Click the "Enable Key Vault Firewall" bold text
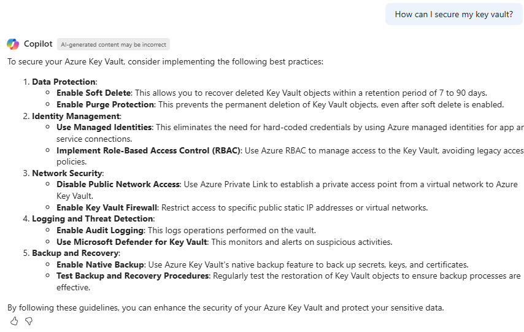The image size is (524, 332). 107,207
